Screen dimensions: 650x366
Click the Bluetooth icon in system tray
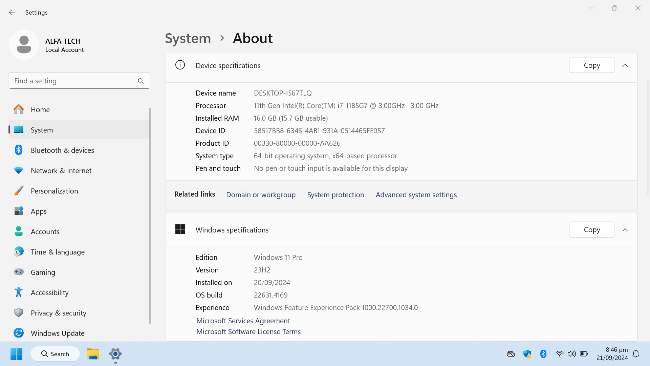543,354
